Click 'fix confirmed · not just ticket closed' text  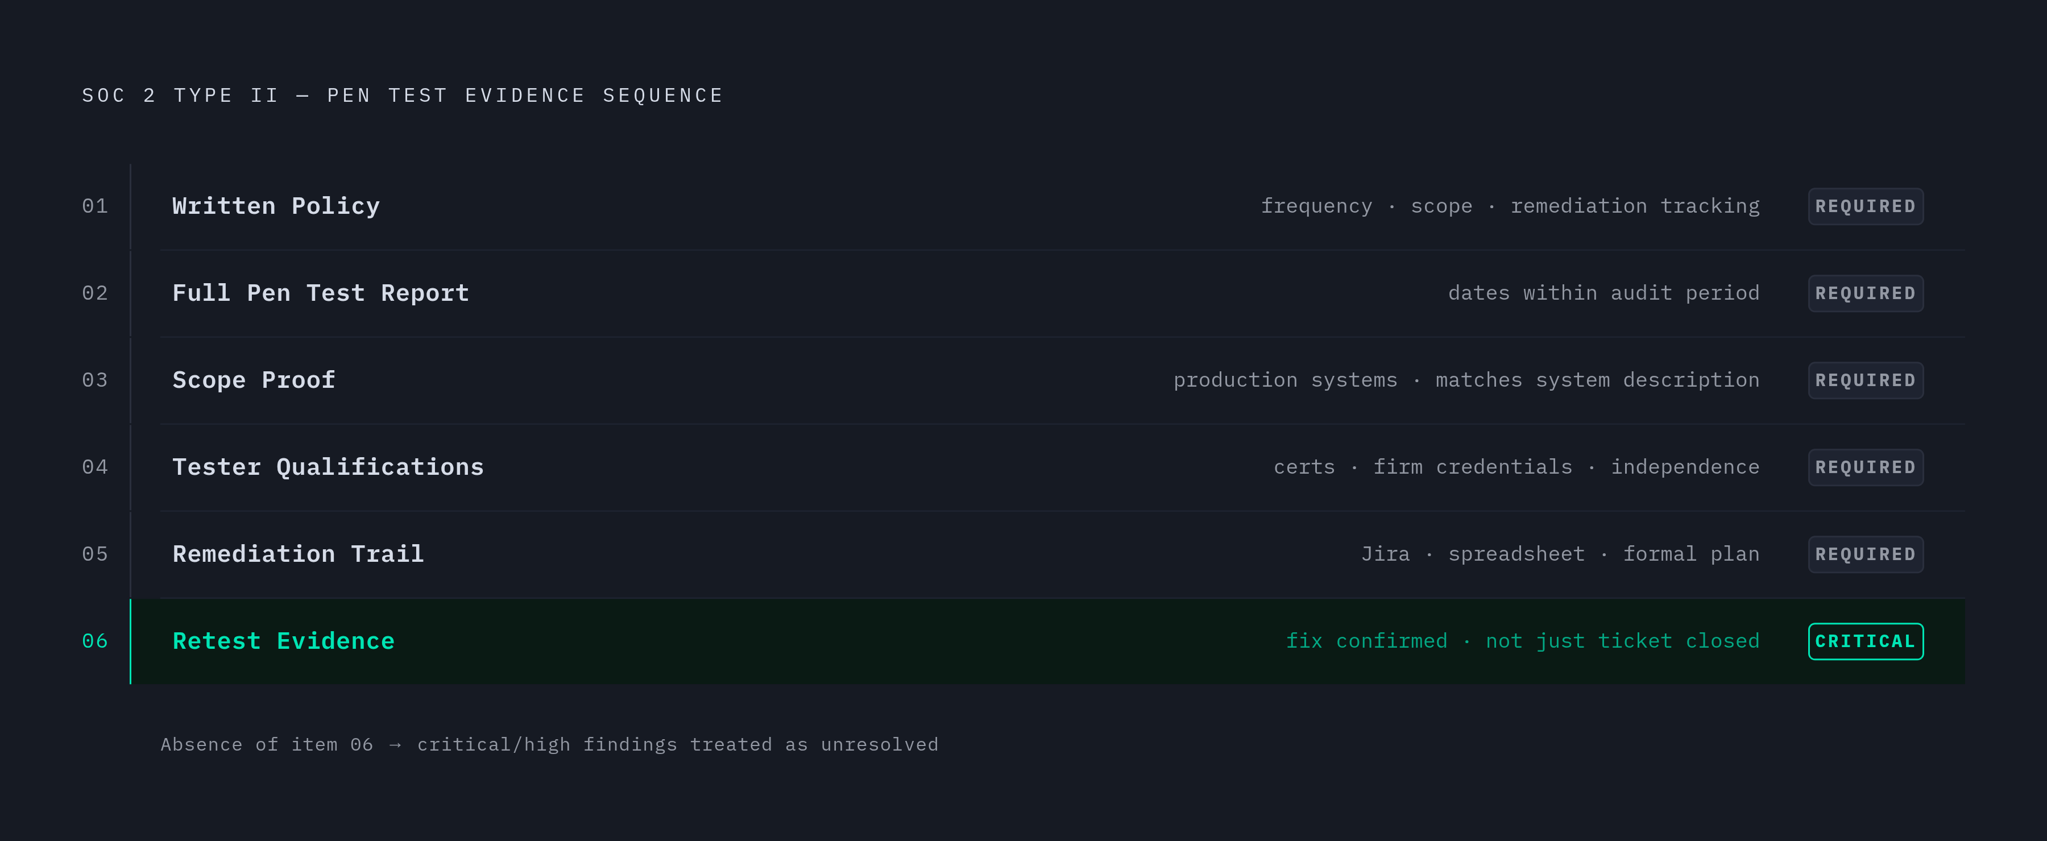pos(1523,641)
